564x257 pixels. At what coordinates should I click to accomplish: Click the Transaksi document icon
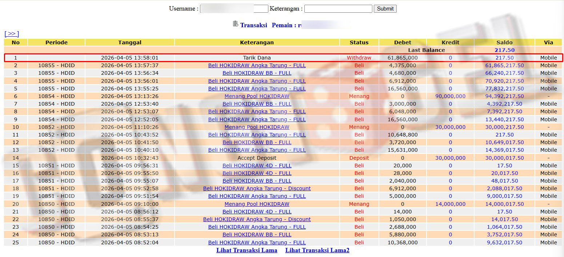pyautogui.click(x=235, y=24)
